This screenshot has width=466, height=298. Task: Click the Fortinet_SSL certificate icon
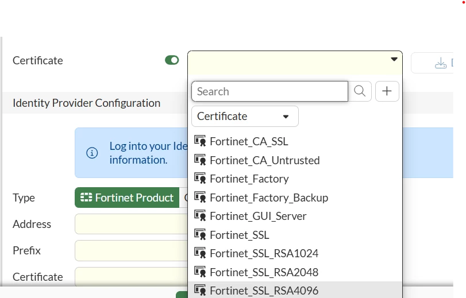pos(200,234)
